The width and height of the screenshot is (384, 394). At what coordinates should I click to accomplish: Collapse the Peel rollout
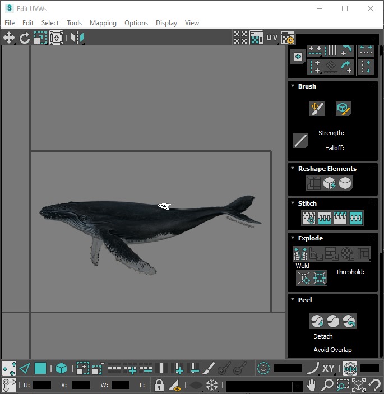293,299
